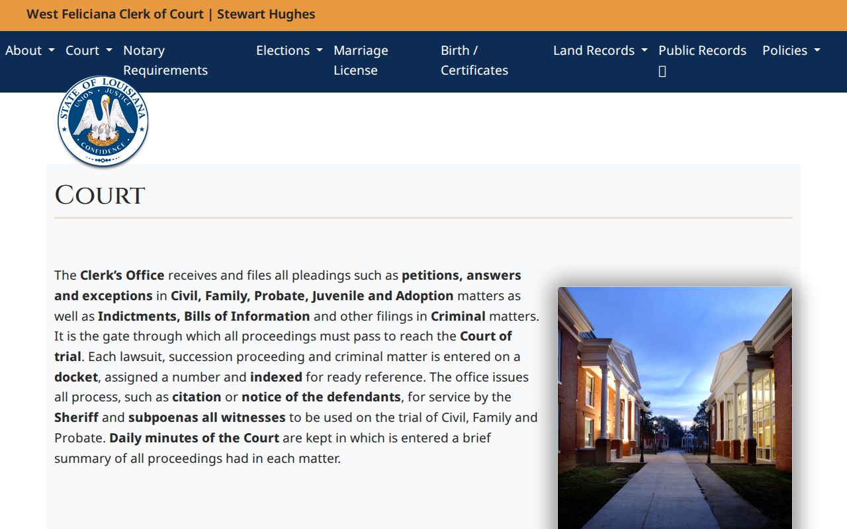Expand the Elections dropdown menu
This screenshot has height=529, width=847.
click(289, 50)
